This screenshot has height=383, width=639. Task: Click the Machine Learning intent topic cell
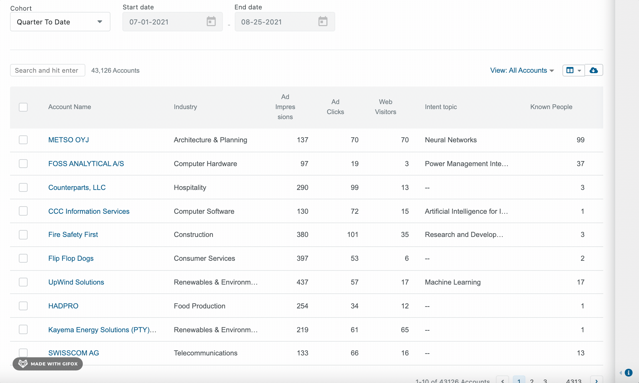click(453, 282)
